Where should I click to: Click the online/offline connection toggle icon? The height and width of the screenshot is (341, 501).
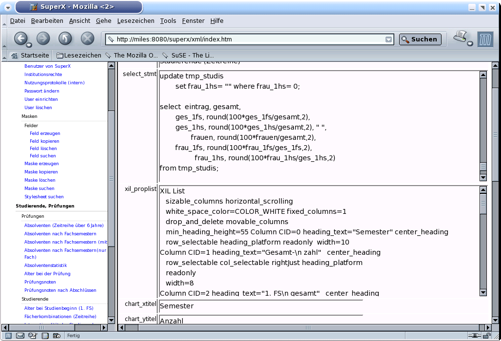click(473, 336)
